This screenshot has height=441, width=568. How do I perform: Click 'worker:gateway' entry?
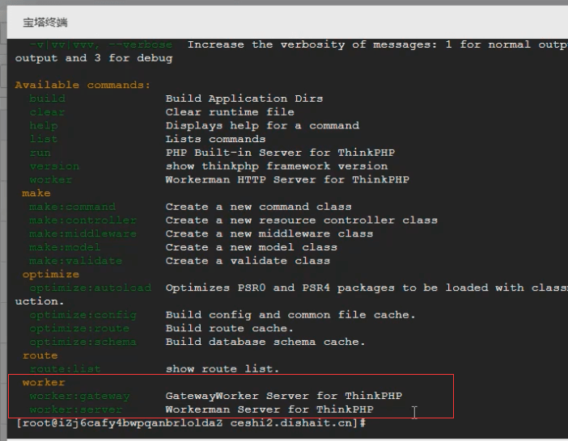[x=79, y=397]
